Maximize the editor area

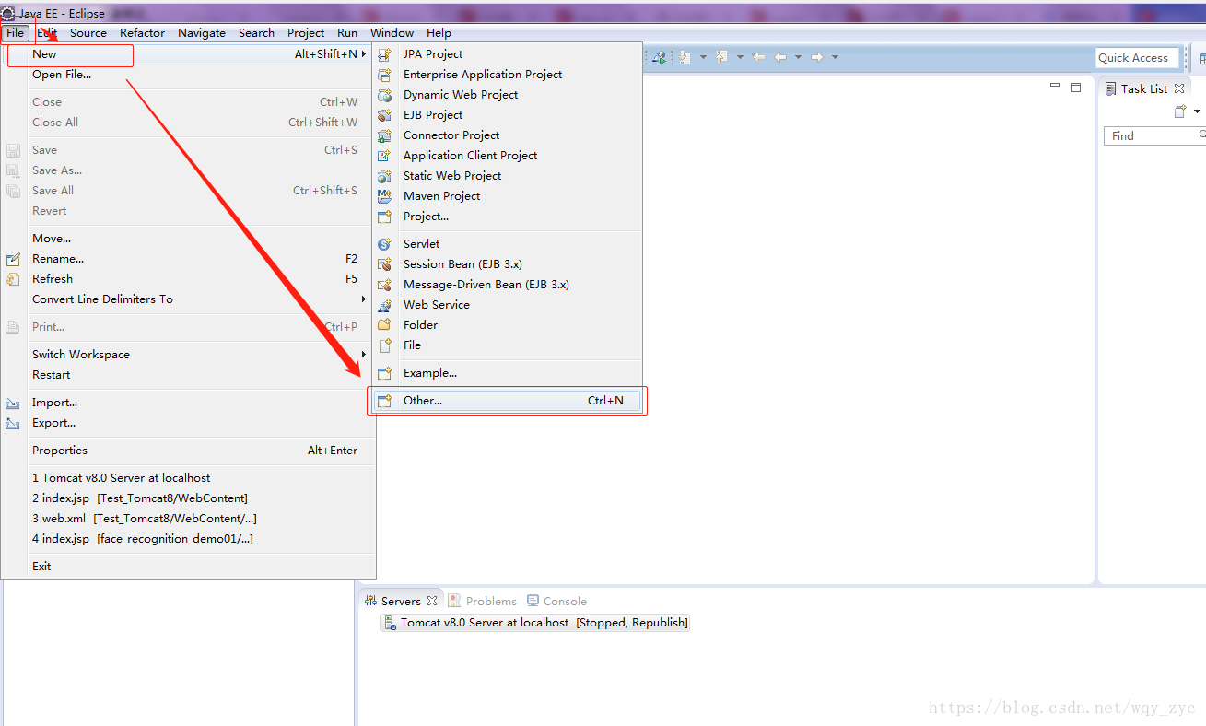coord(1076,88)
